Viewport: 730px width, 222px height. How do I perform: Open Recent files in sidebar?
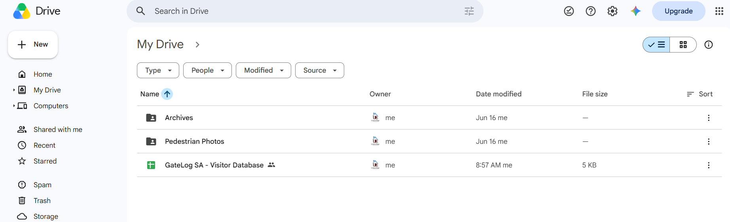coord(44,145)
